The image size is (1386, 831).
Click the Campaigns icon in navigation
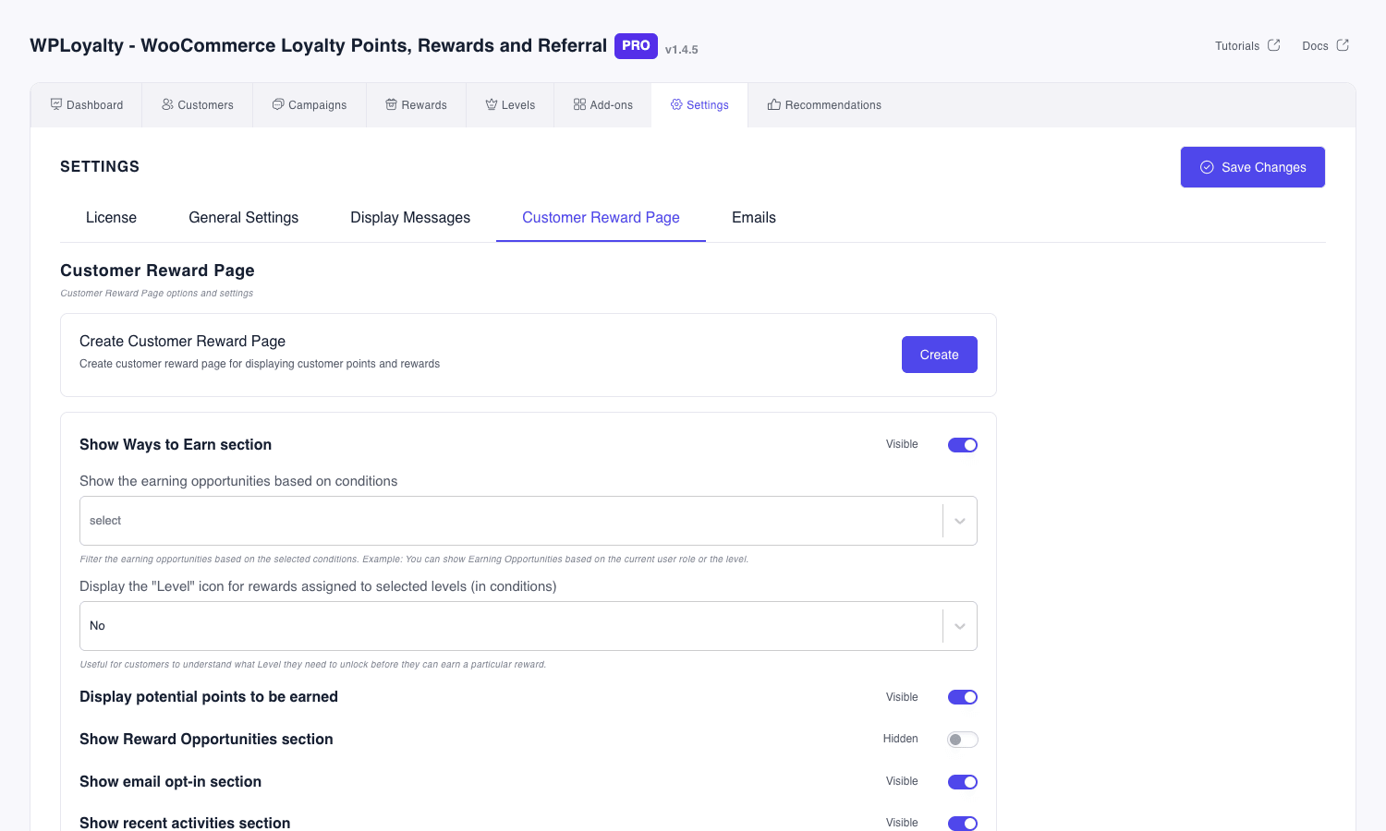point(278,104)
